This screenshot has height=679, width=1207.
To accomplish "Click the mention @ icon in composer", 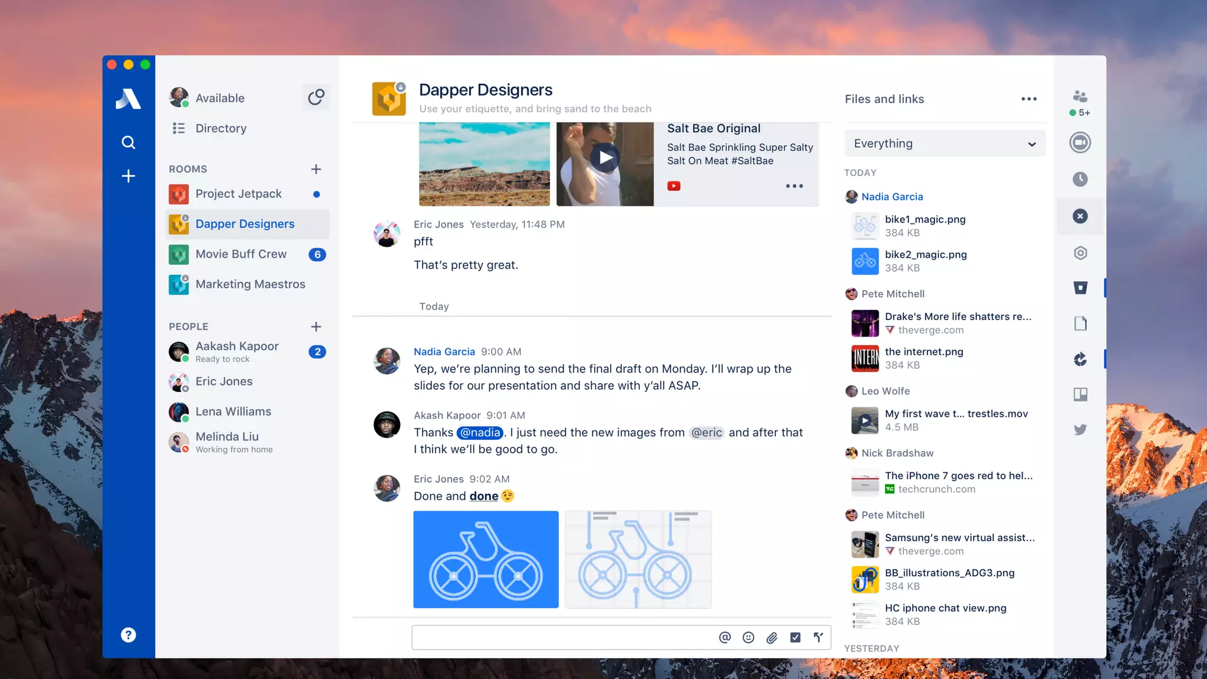I will (725, 637).
